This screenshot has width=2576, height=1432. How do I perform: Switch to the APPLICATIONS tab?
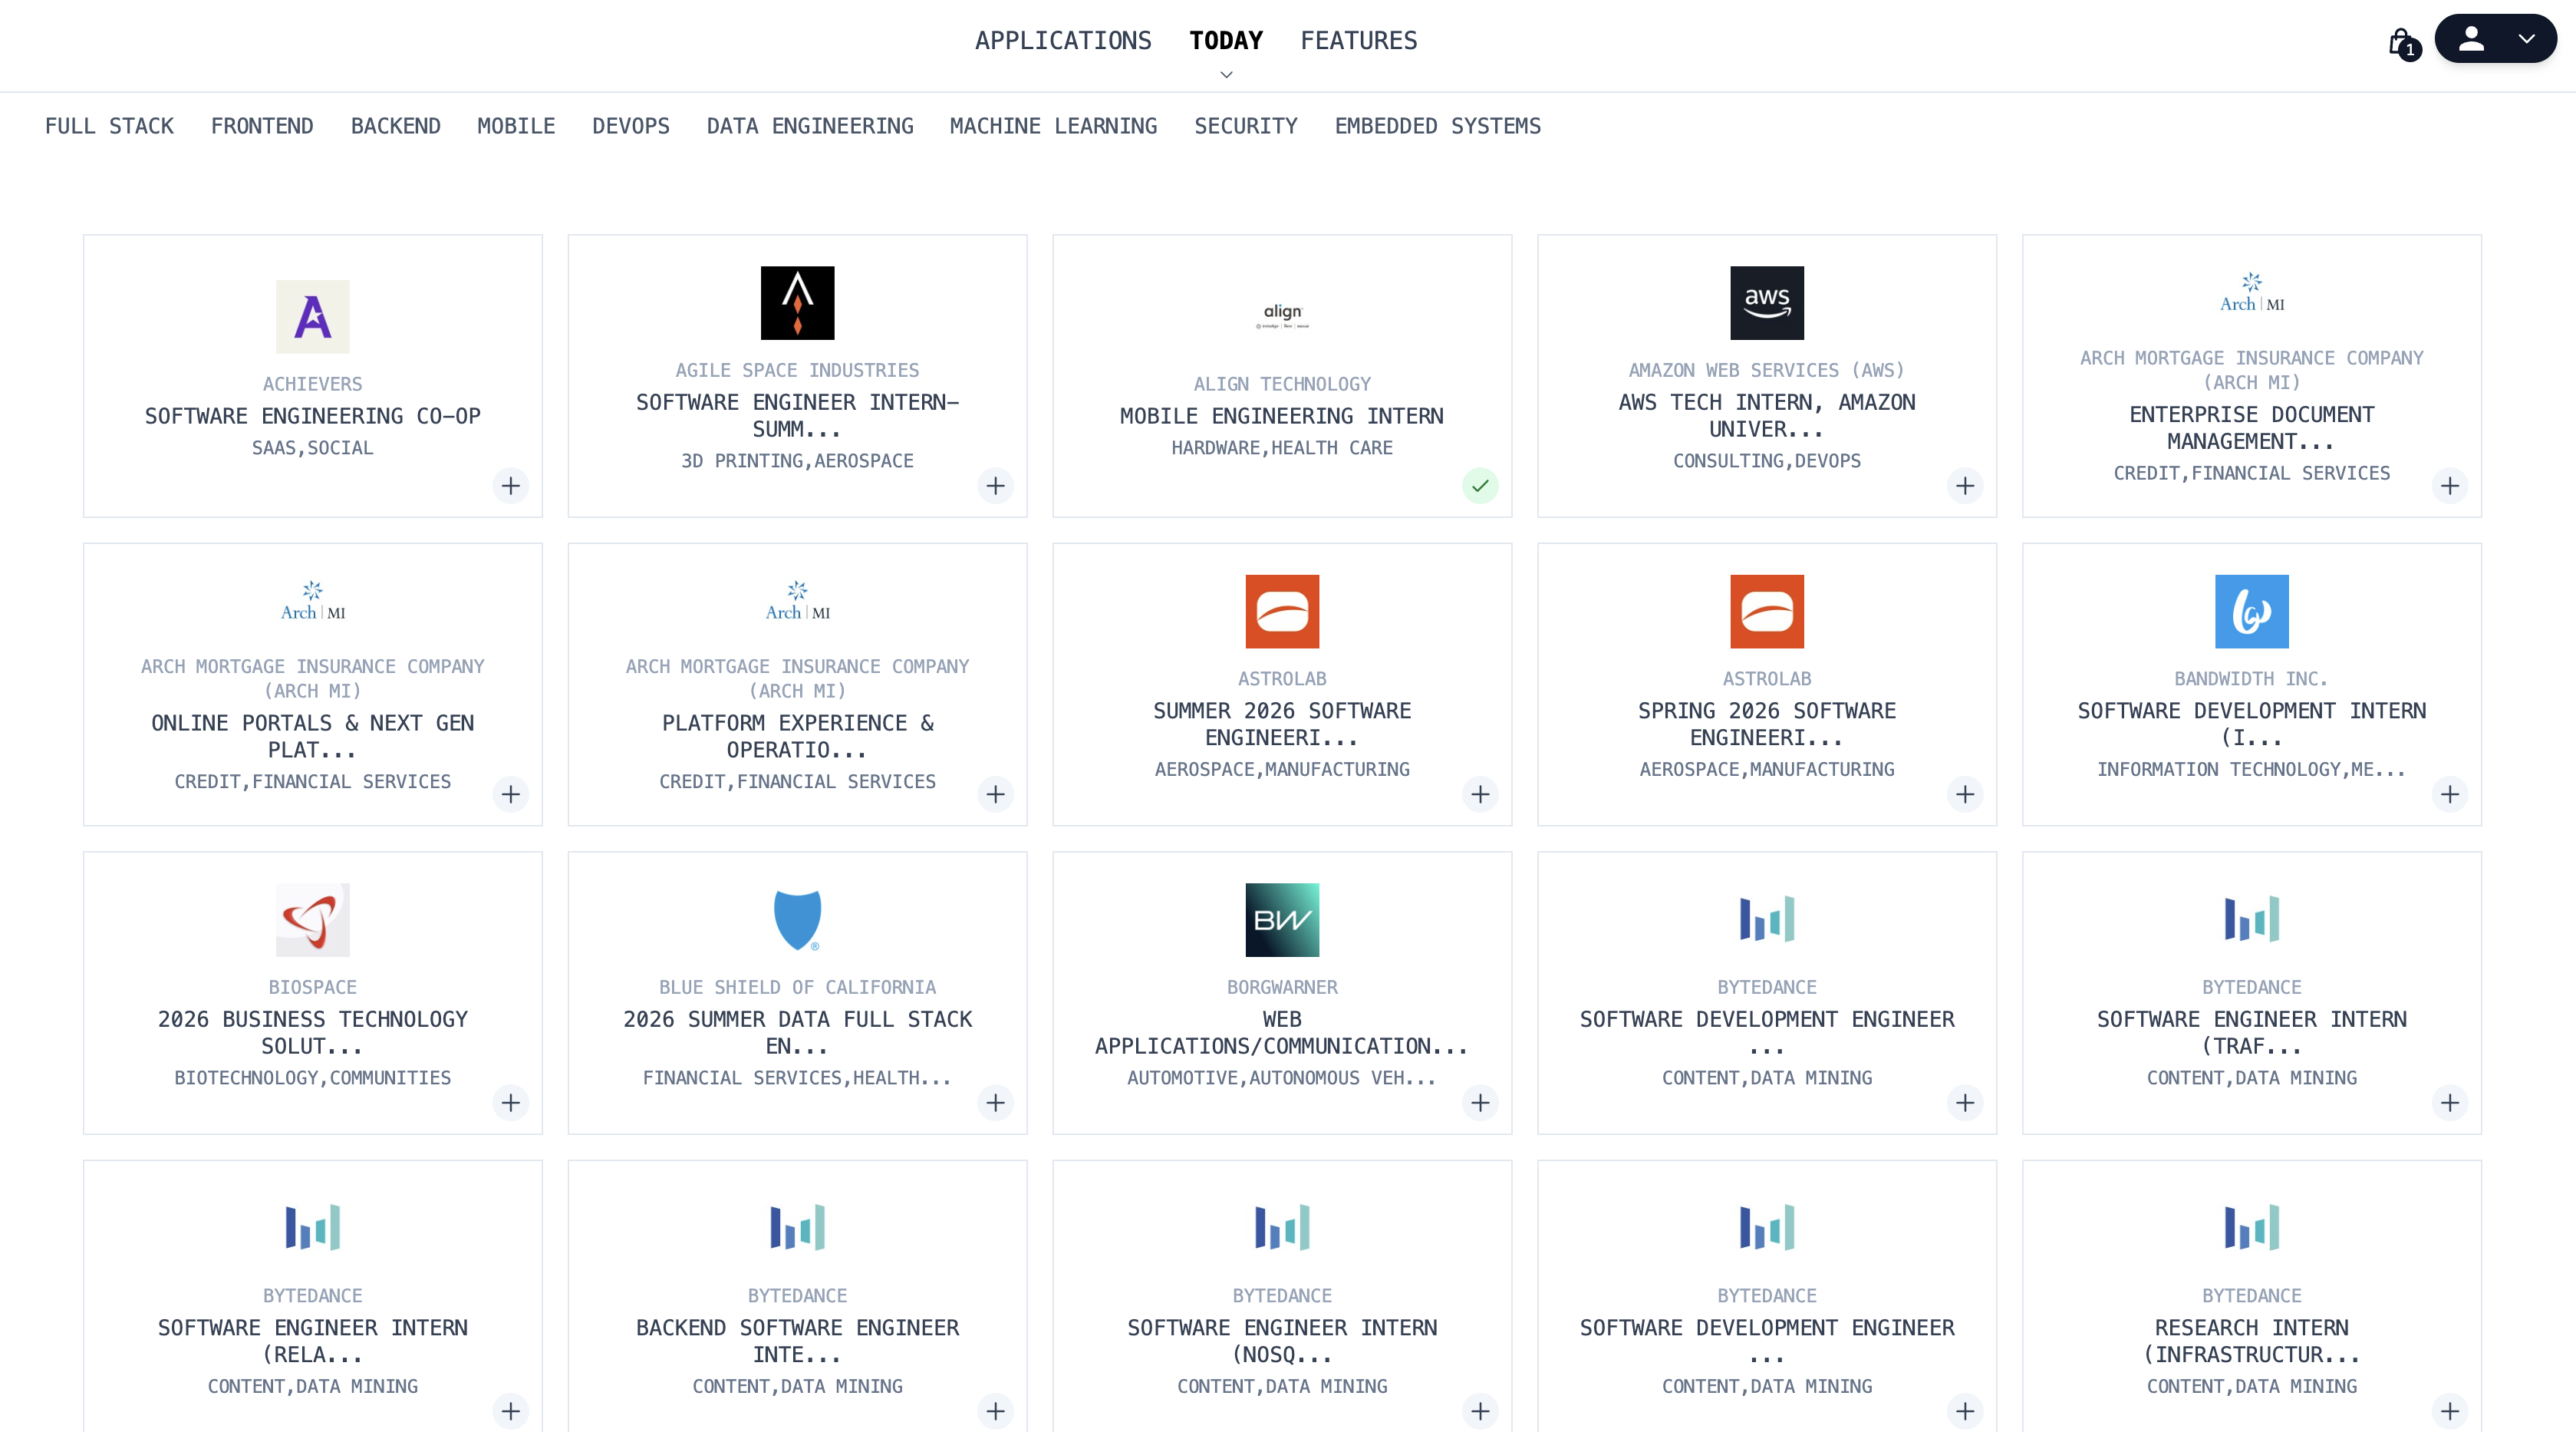(1063, 40)
